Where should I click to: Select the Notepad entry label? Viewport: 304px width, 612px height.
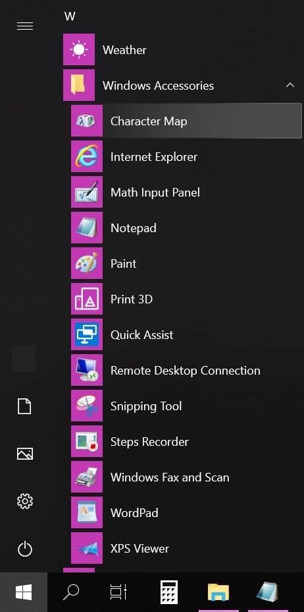coord(134,228)
